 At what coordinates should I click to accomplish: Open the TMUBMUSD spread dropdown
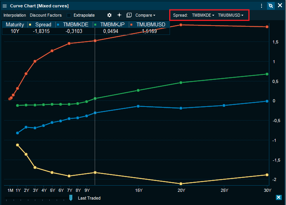click(x=231, y=15)
